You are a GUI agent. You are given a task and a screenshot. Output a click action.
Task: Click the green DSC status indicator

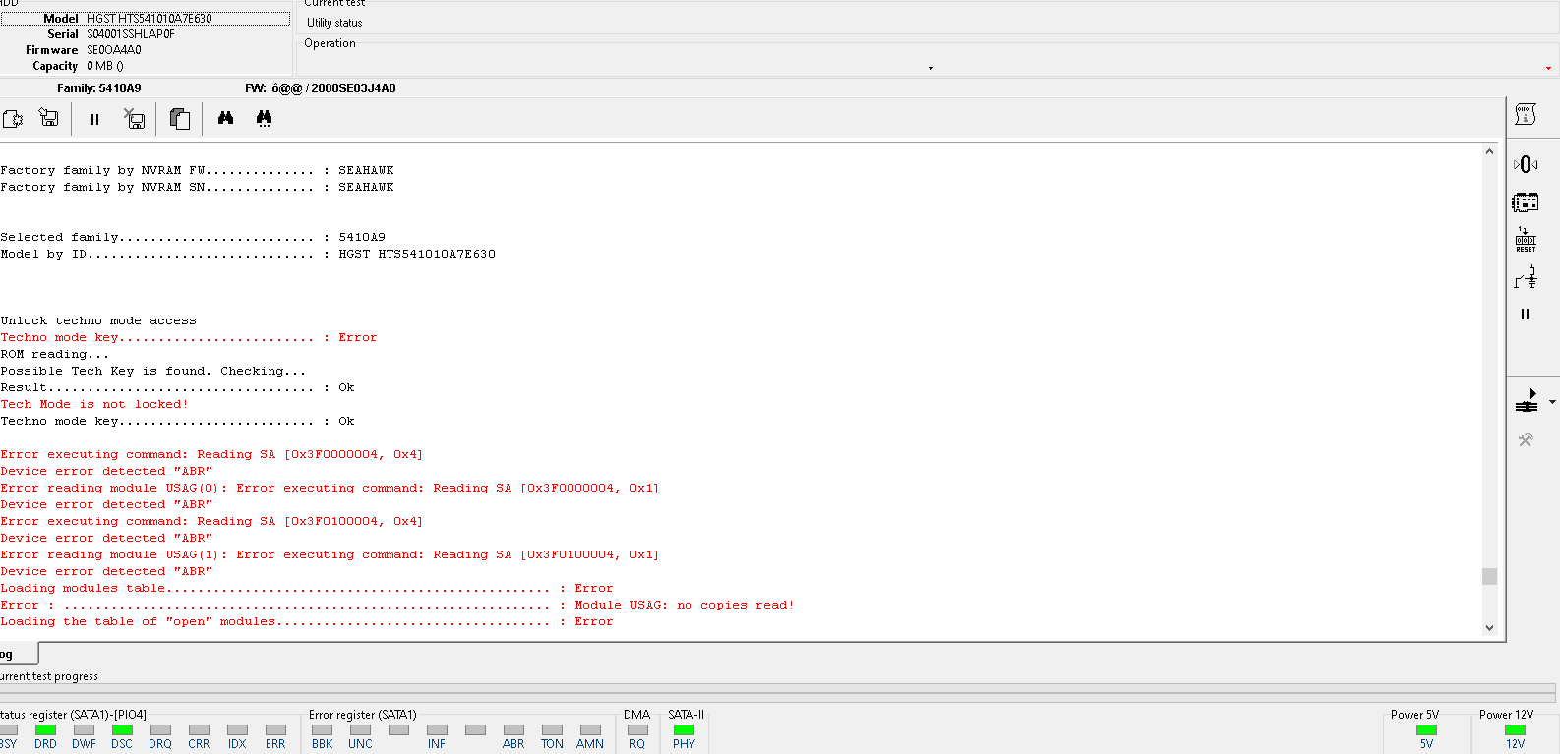point(122,729)
